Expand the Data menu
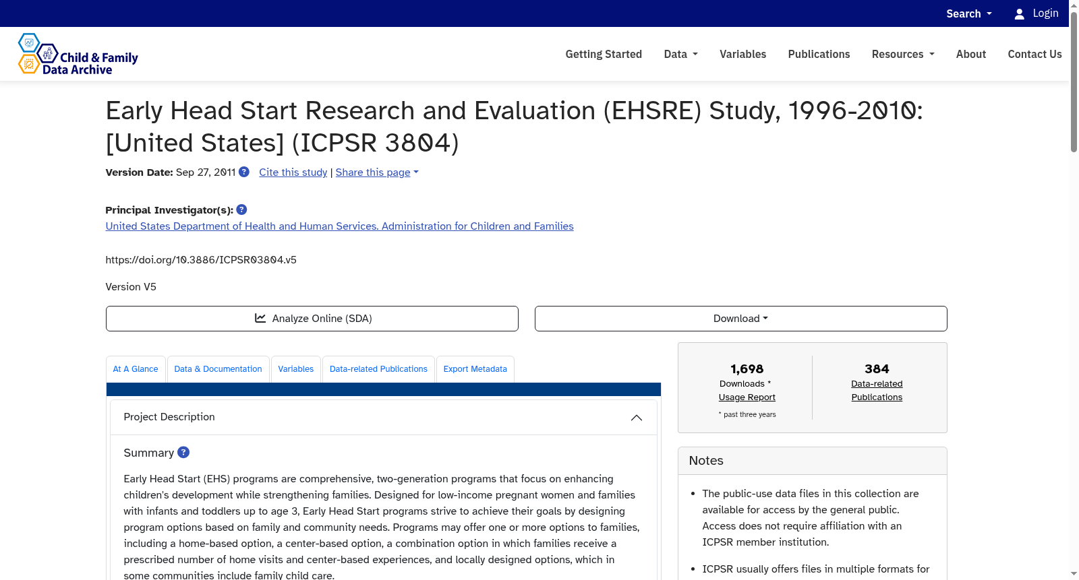This screenshot has height=580, width=1079. pos(680,54)
